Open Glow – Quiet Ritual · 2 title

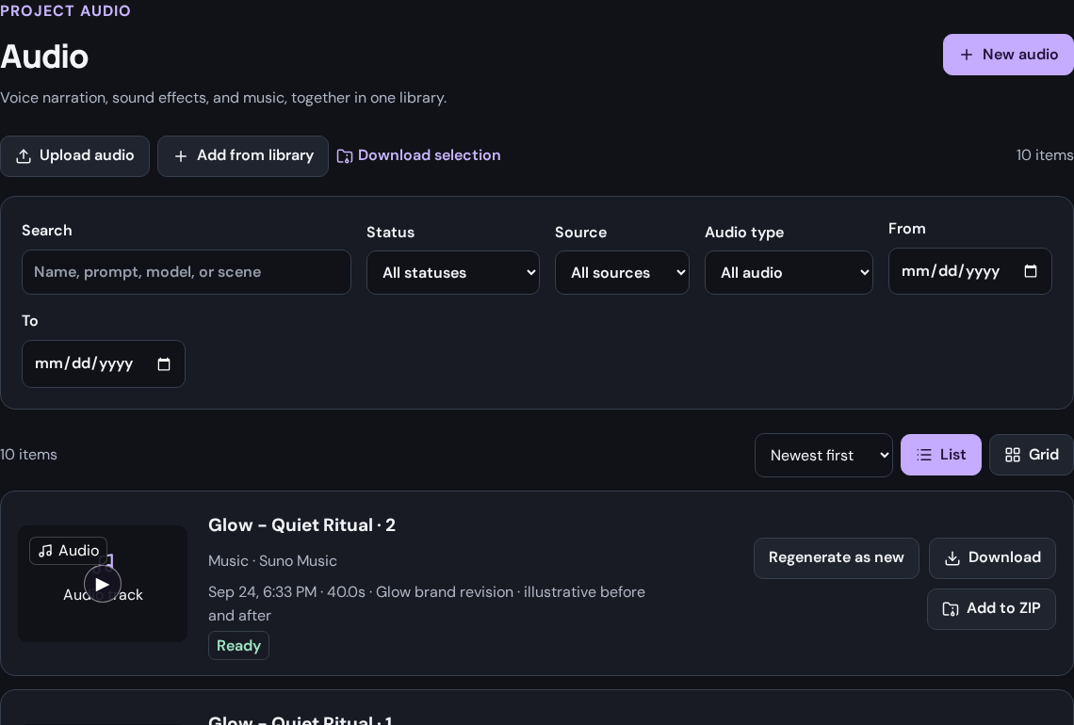coord(302,525)
